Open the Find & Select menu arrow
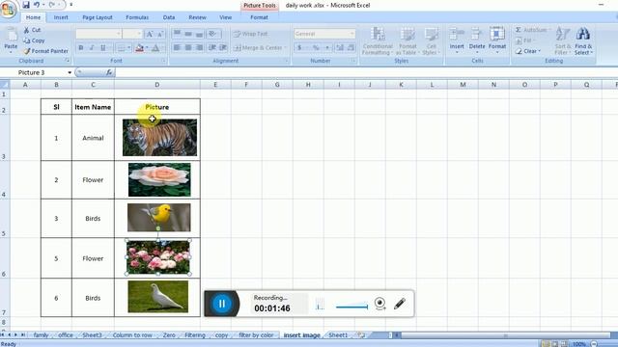Viewport: 618px width, 347px height. pyautogui.click(x=591, y=52)
